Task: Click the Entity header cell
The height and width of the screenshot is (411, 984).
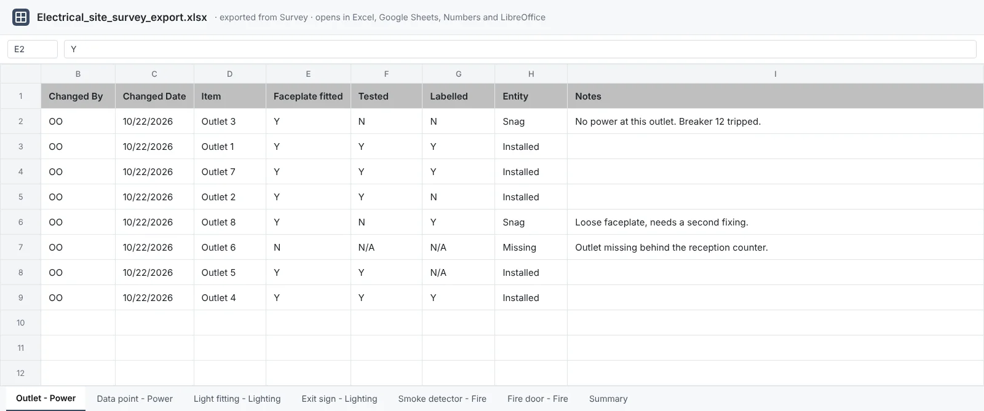Action: [x=531, y=96]
